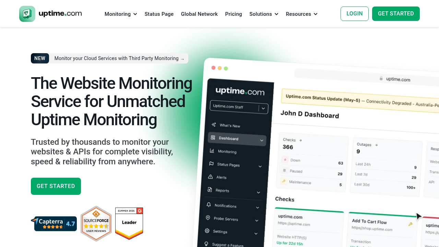The height and width of the screenshot is (247, 439).
Task: Expand the Notifications sidebar section
Action: point(258,208)
